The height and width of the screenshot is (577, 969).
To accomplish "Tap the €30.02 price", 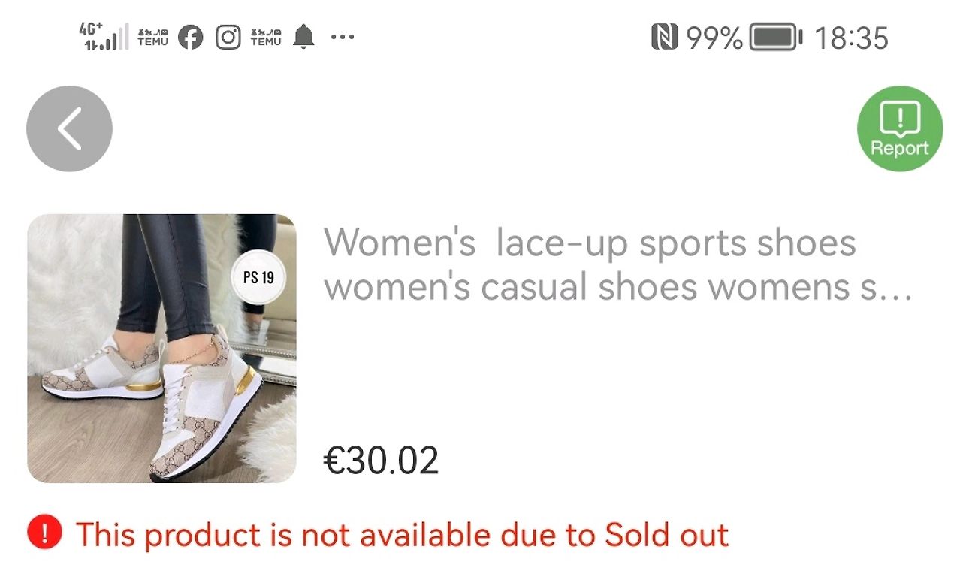I will (x=381, y=460).
